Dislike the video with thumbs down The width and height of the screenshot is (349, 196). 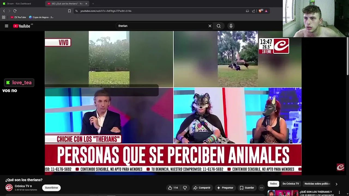pos(185,188)
